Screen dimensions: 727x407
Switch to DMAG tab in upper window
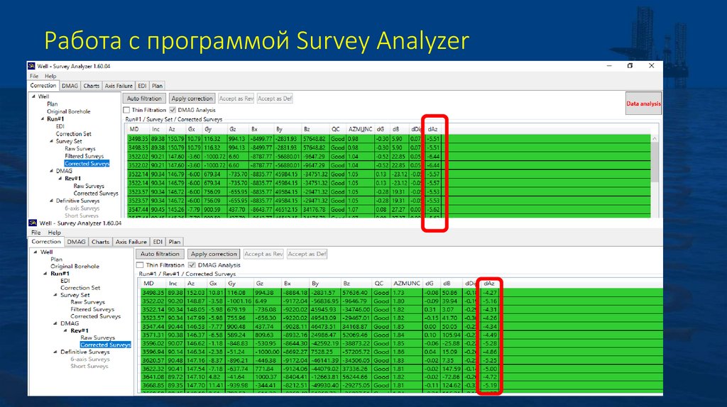(70, 86)
